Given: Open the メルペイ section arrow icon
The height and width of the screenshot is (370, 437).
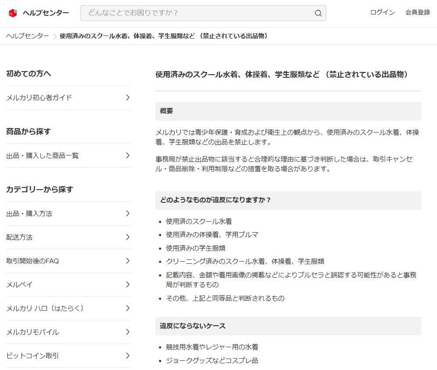Looking at the screenshot, I should 127,284.
